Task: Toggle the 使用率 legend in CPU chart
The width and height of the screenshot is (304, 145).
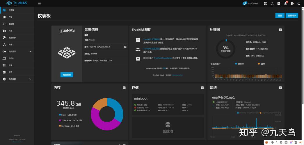Action: pos(240,64)
